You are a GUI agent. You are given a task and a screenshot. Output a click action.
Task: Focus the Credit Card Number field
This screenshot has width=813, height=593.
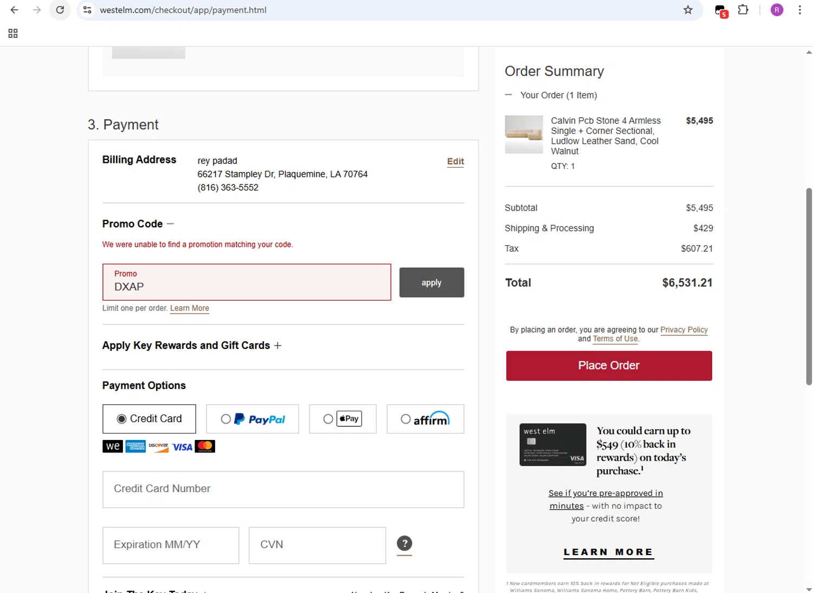[x=283, y=489]
